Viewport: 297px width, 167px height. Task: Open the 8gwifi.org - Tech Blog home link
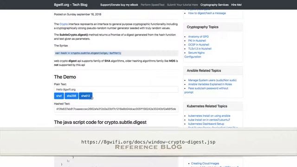[x=71, y=5]
